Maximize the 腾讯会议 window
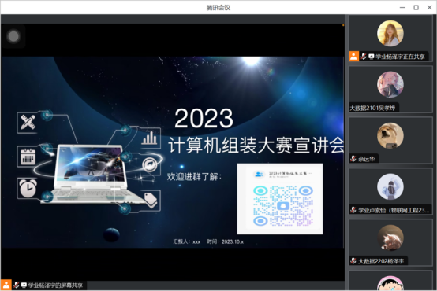Viewport: 437px width, 291px height. (x=416, y=8)
